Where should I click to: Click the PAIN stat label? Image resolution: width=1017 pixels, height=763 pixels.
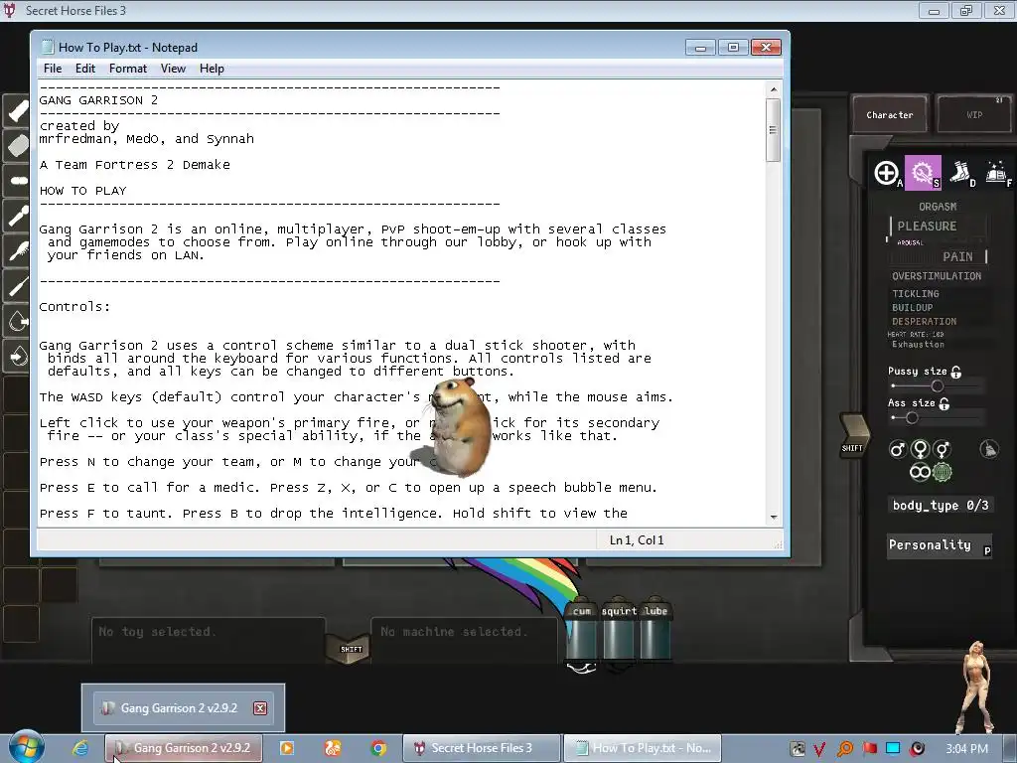(957, 257)
